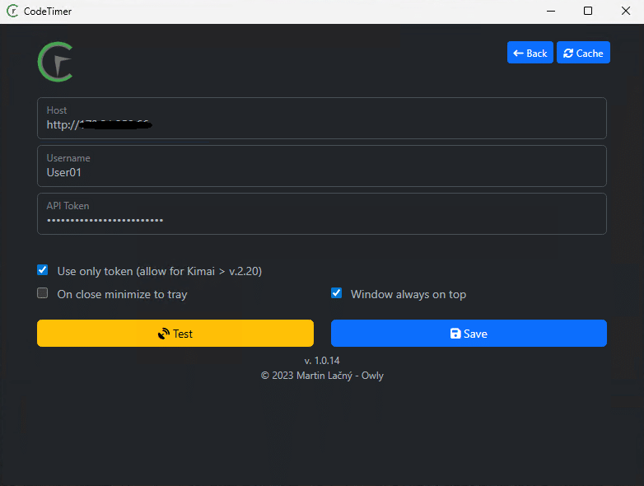
Task: Click the floppy disk icon on Save
Action: [455, 334]
